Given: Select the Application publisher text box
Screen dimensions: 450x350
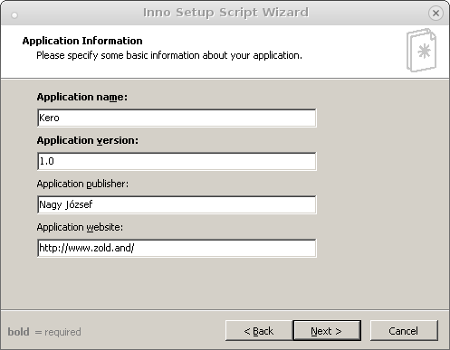Looking at the screenshot, I should click(x=177, y=204).
